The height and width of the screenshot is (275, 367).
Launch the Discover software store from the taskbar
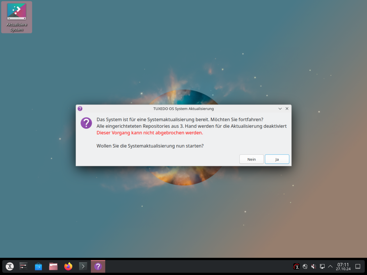coord(38,266)
